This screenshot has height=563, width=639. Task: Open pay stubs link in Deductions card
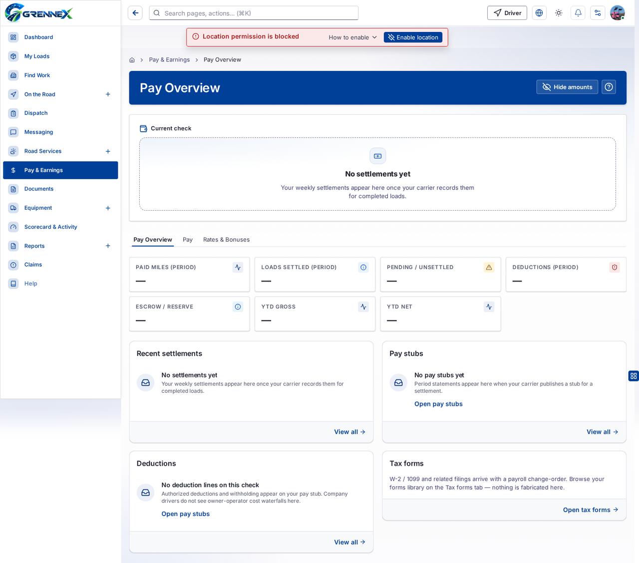click(185, 514)
